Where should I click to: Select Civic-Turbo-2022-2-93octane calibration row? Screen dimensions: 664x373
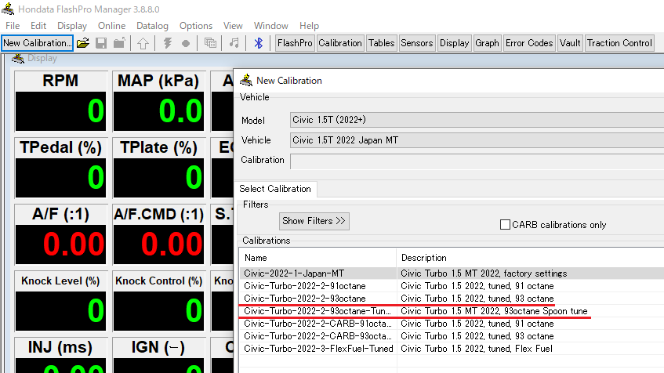(452, 299)
